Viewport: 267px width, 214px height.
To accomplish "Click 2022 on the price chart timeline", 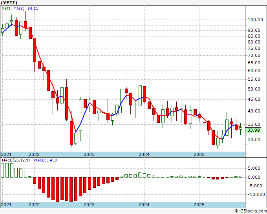I will (34, 154).
